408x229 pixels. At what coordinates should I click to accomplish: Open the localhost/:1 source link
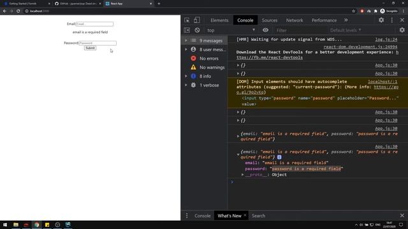coord(382,81)
